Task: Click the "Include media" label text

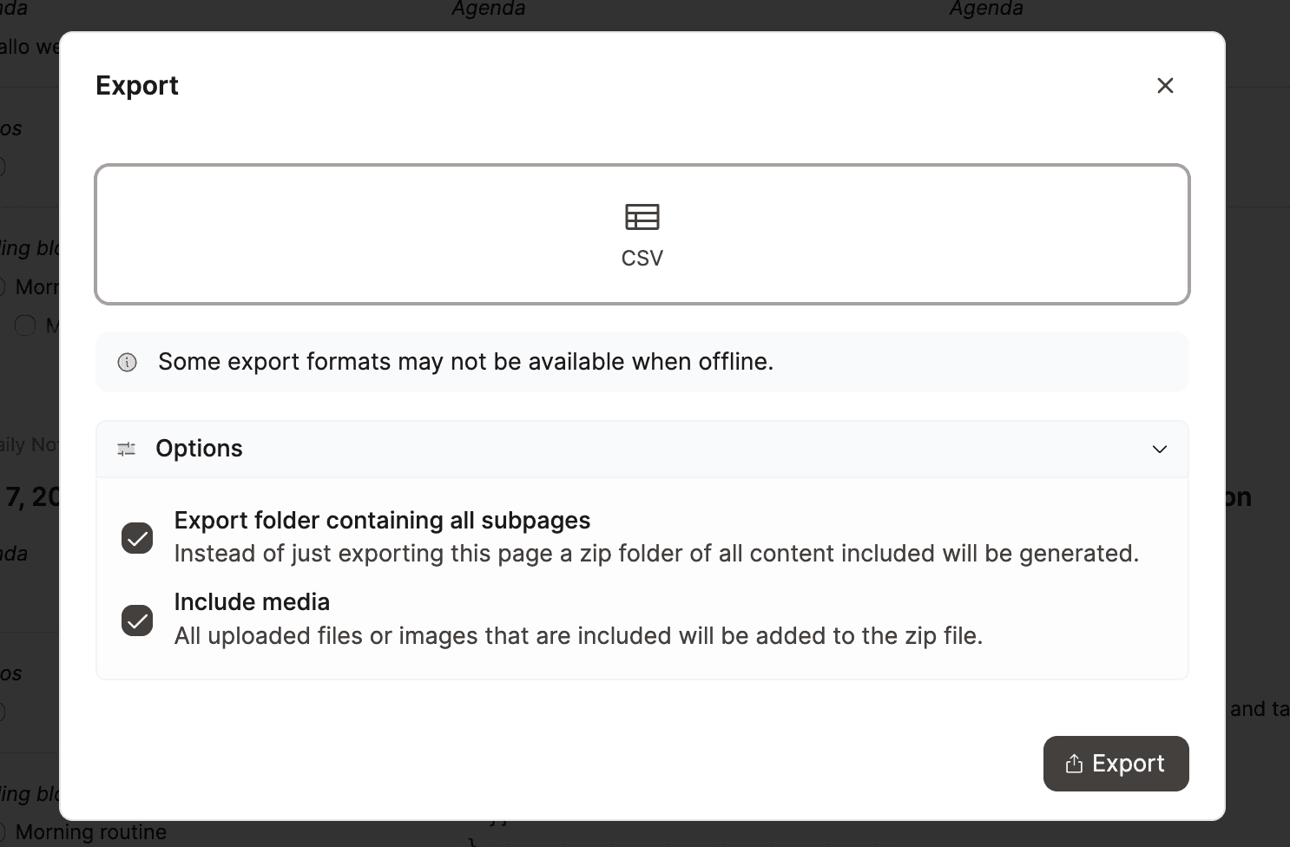Action: tap(252, 602)
